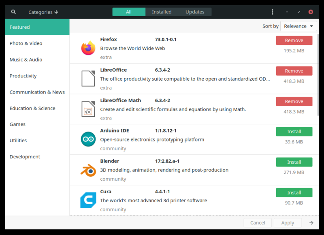Remove the Firefox package
The width and height of the screenshot is (324, 235).
(x=294, y=40)
